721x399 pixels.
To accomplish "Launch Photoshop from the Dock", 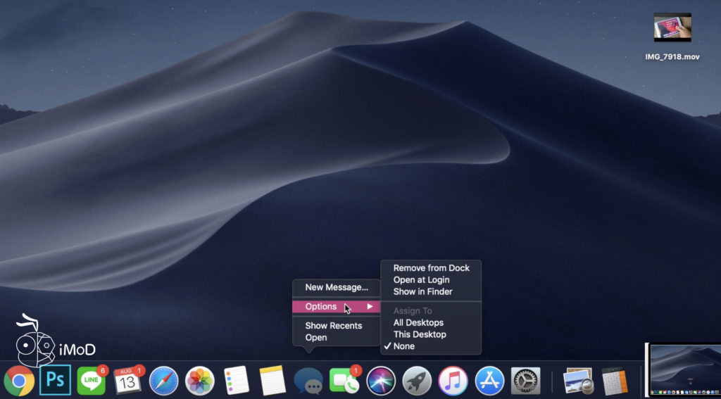I will [55, 380].
